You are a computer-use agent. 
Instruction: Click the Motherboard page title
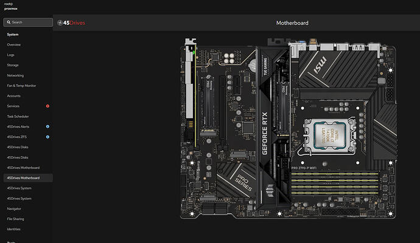coord(292,23)
